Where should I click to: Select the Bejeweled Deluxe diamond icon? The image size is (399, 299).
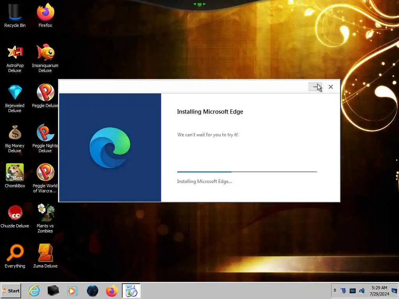tap(15, 98)
